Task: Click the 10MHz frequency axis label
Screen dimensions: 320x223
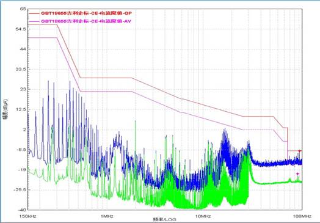Action: [x=203, y=216]
